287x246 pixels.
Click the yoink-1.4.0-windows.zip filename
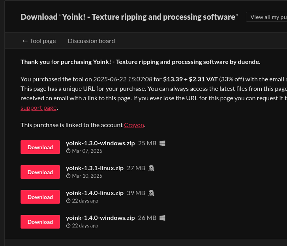[x=100, y=218]
